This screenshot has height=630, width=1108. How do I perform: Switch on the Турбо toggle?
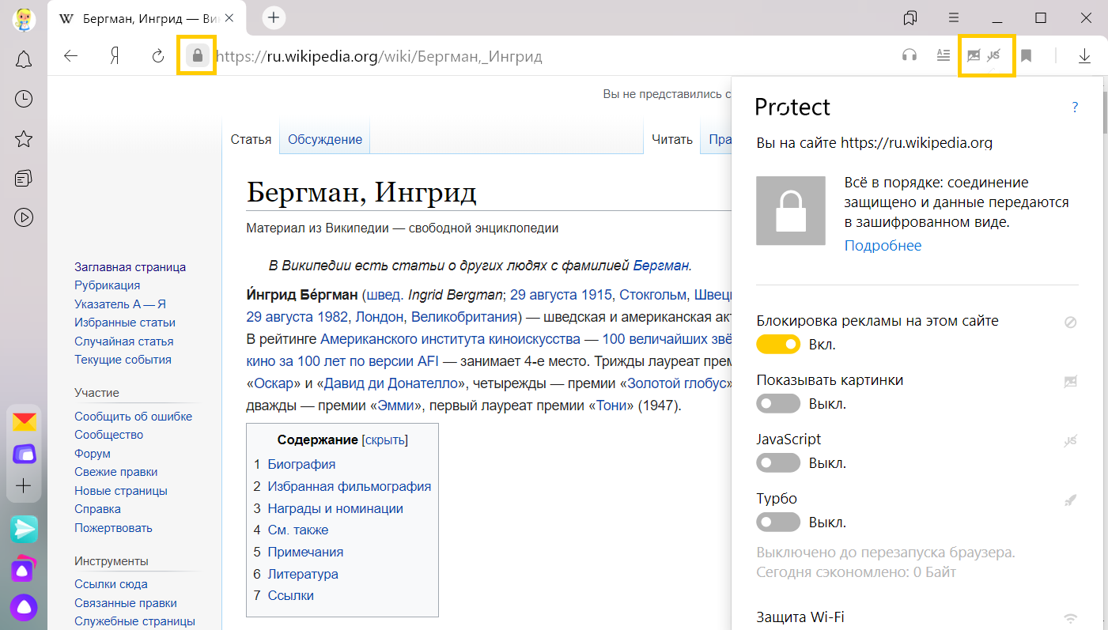pyautogui.click(x=778, y=522)
